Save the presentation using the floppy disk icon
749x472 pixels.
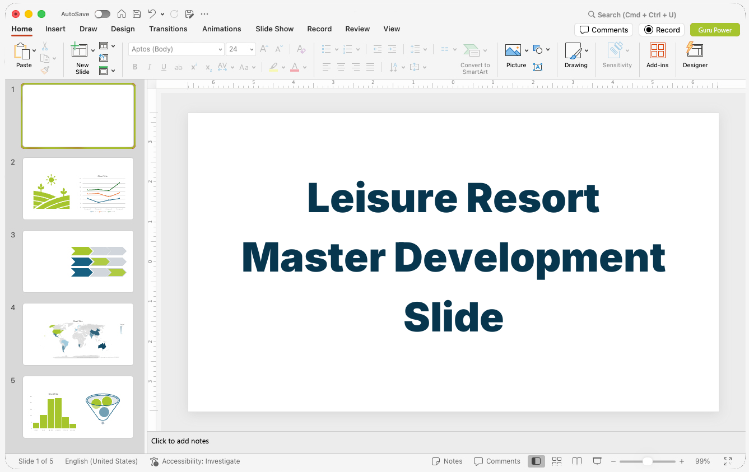[x=137, y=14]
